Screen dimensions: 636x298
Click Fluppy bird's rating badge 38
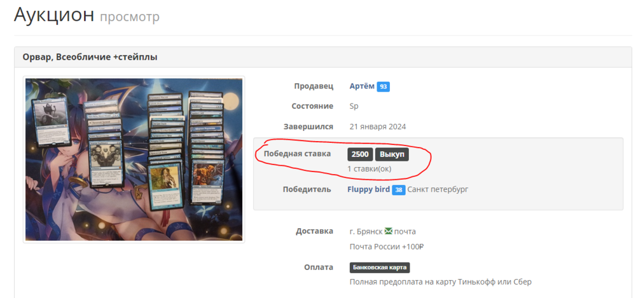[x=399, y=190]
